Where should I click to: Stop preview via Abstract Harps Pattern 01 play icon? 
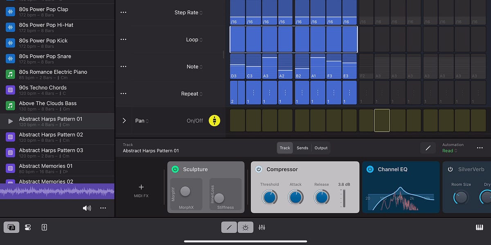pyautogui.click(x=10, y=121)
